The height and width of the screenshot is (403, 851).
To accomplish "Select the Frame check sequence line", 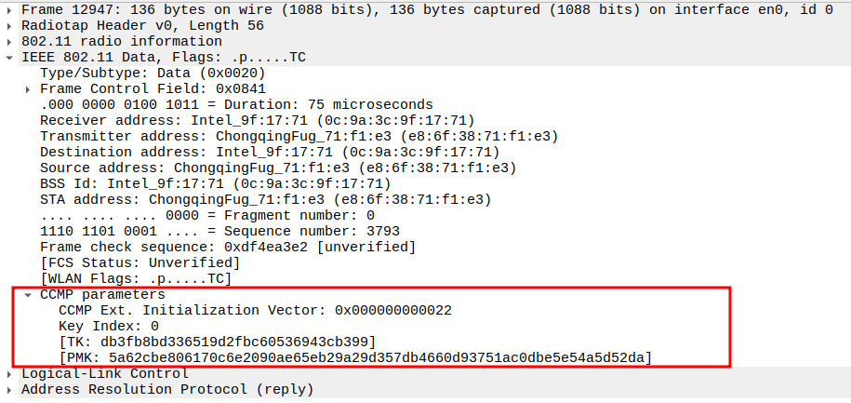I will tap(227, 248).
